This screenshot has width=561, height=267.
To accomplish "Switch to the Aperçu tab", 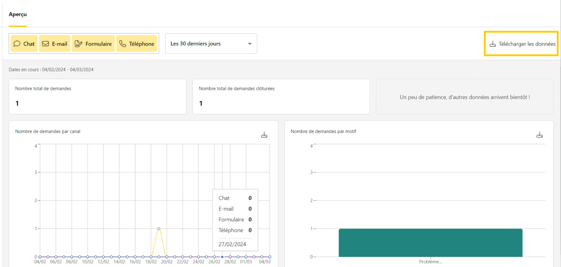I will 18,14.
